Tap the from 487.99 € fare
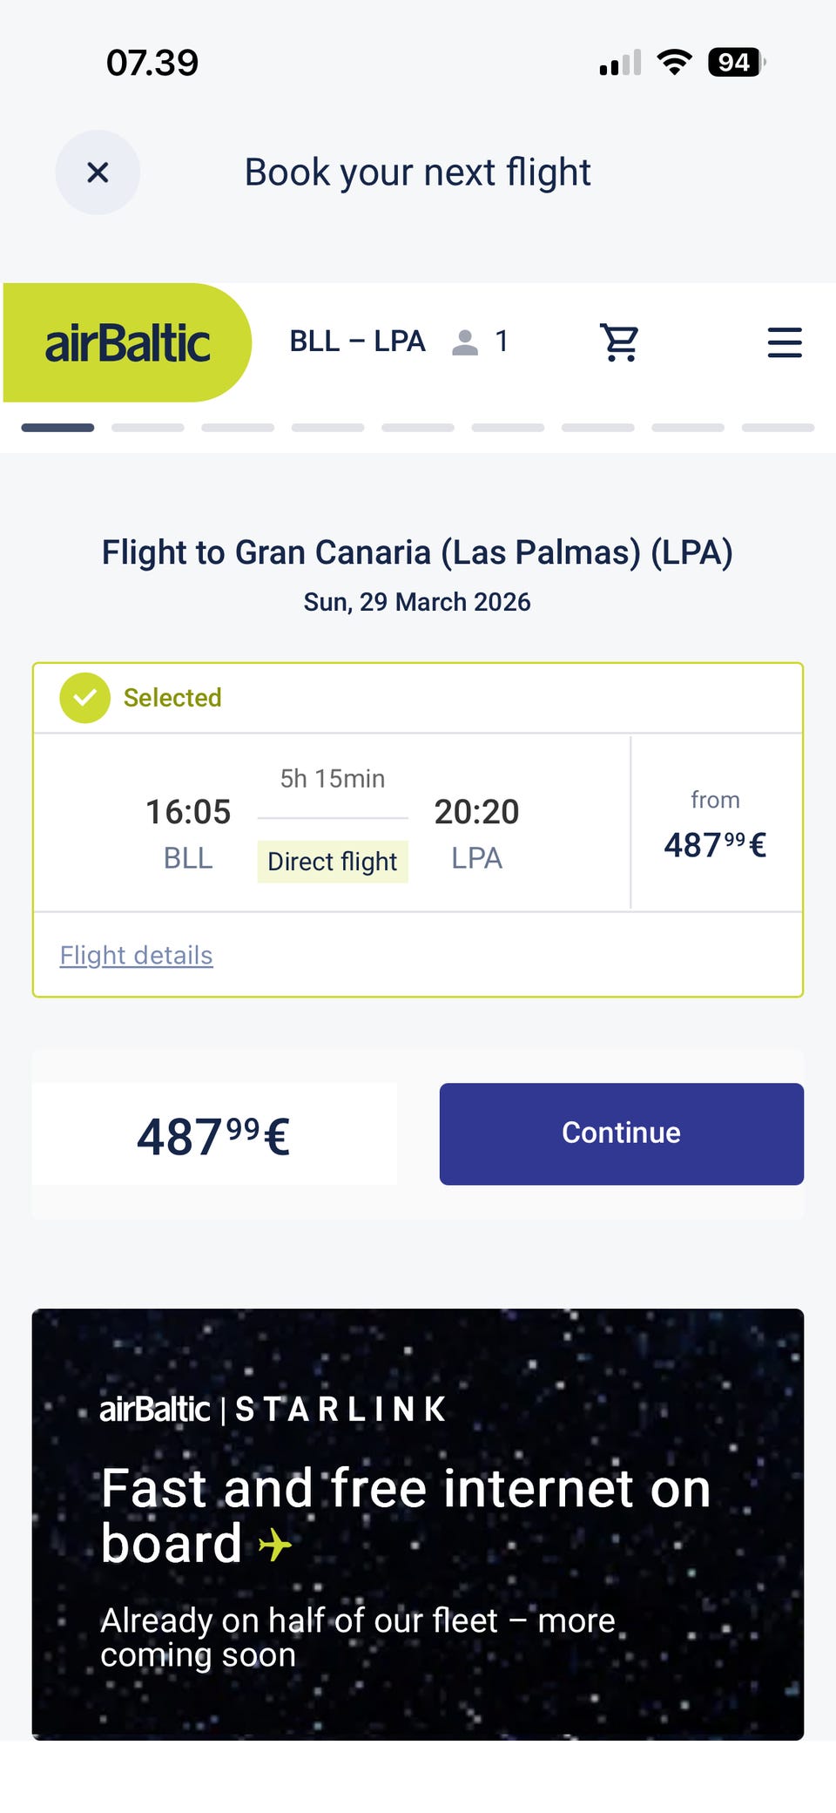 coord(715,824)
